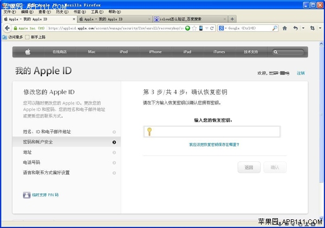The height and width of the screenshot is (228, 325).
Task: Click the 确认 button
Action: tap(275, 167)
